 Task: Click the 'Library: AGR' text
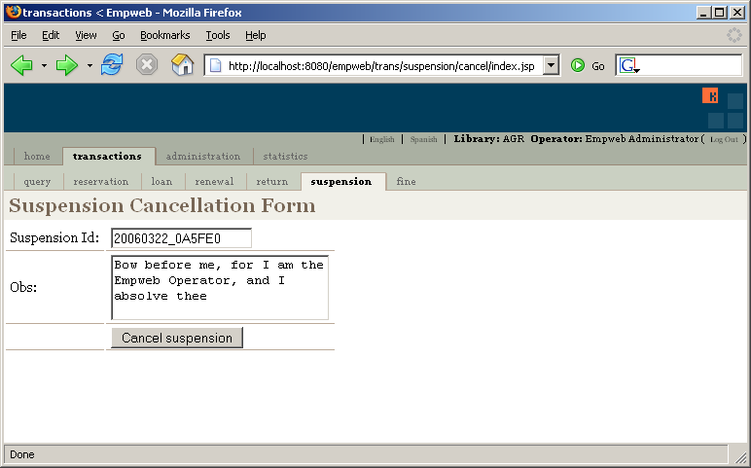pos(489,139)
